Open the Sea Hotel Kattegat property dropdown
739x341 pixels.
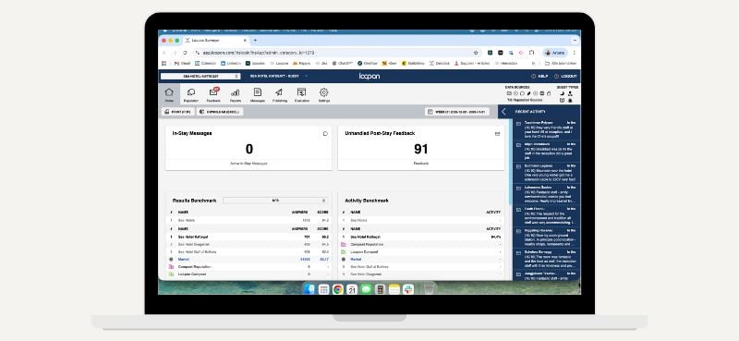point(200,76)
